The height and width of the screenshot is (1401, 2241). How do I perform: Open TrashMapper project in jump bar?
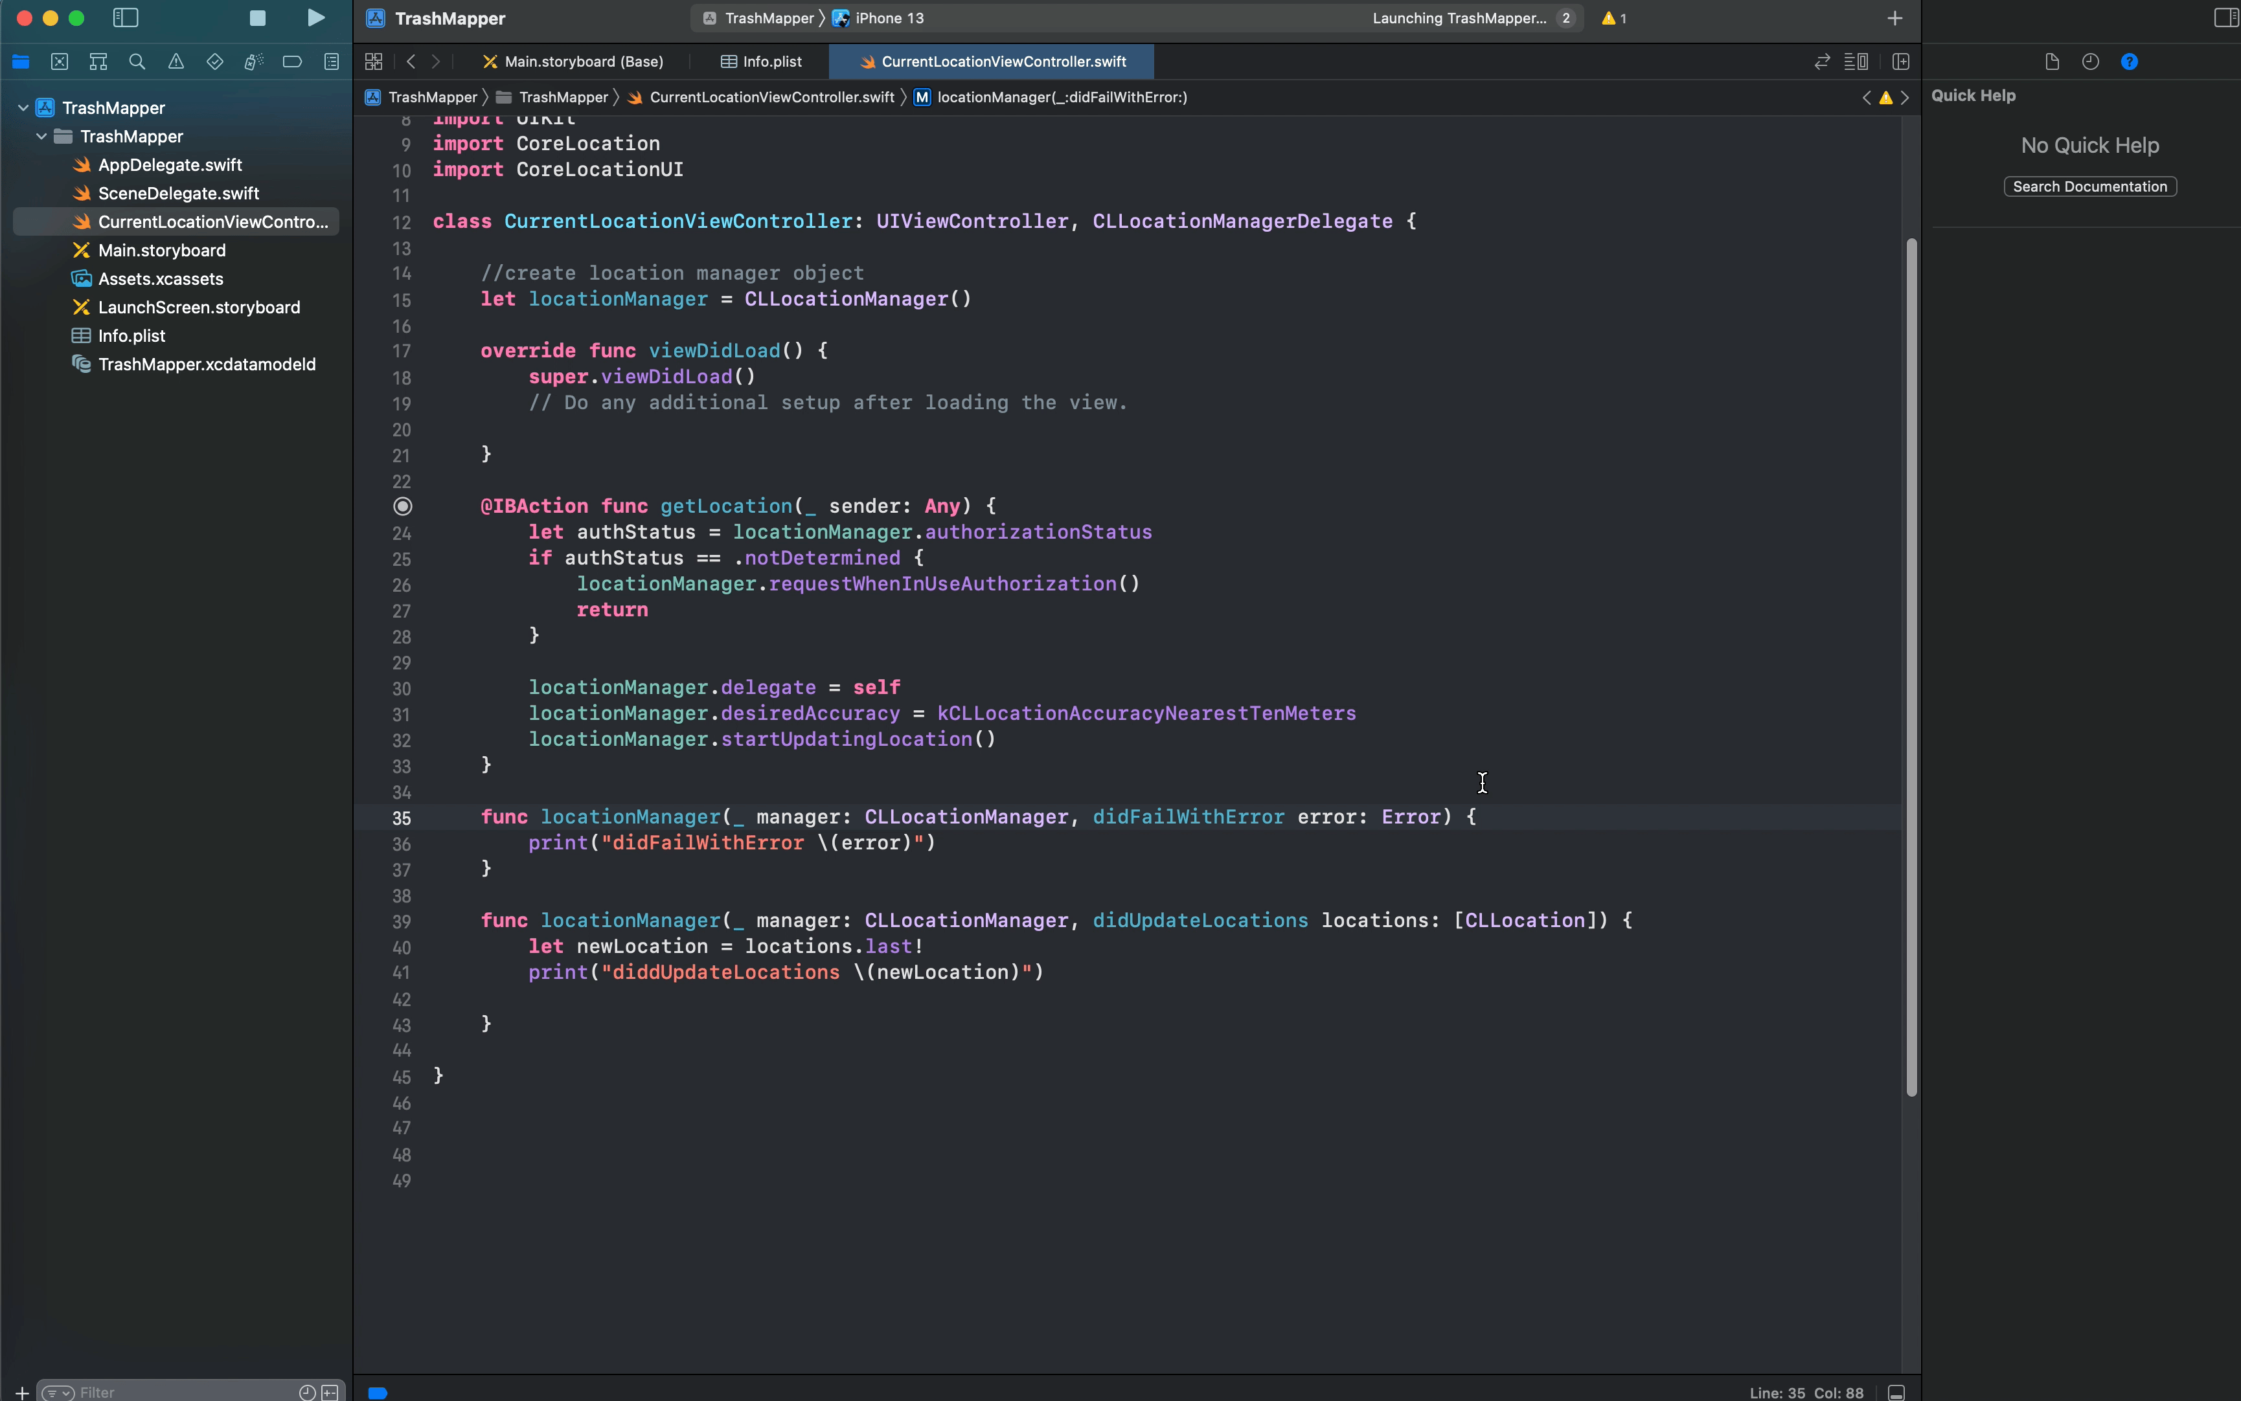pyautogui.click(x=422, y=97)
